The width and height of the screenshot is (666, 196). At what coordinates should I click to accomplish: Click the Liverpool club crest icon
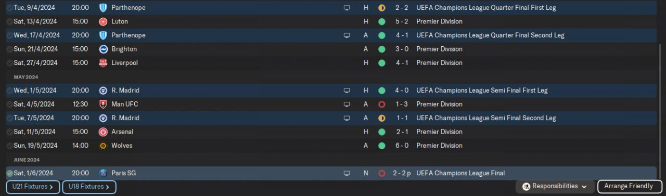pos(103,63)
